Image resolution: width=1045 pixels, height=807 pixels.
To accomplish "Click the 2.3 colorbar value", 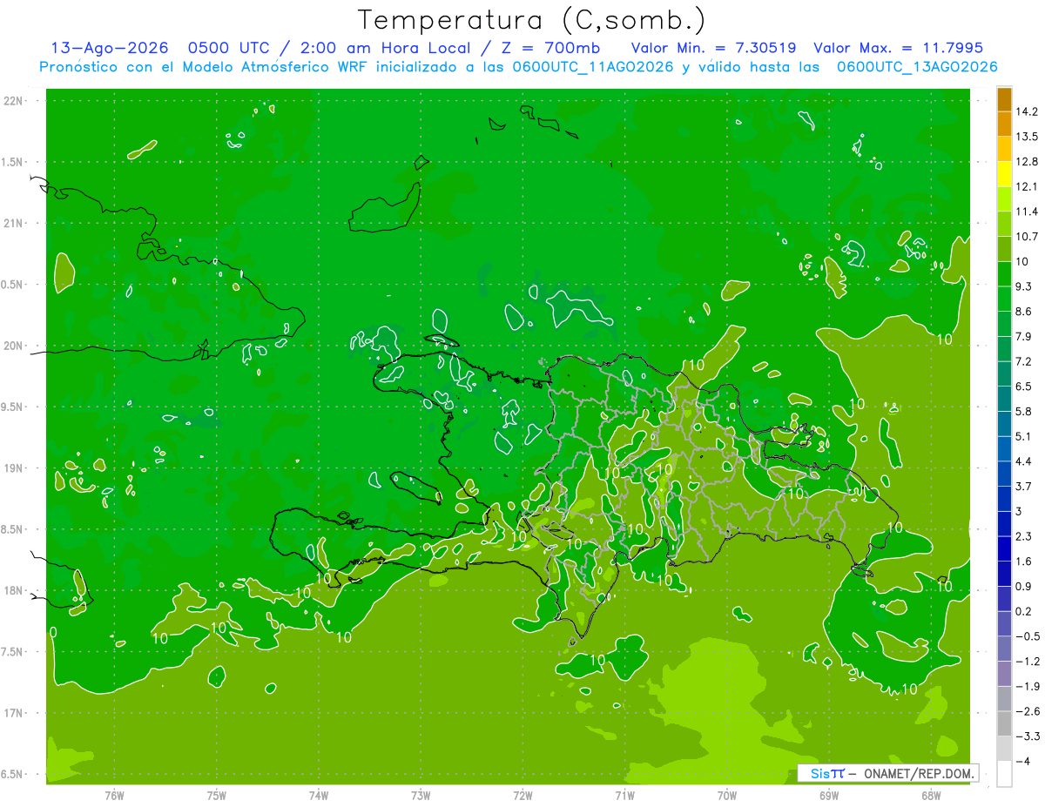I will (1025, 536).
